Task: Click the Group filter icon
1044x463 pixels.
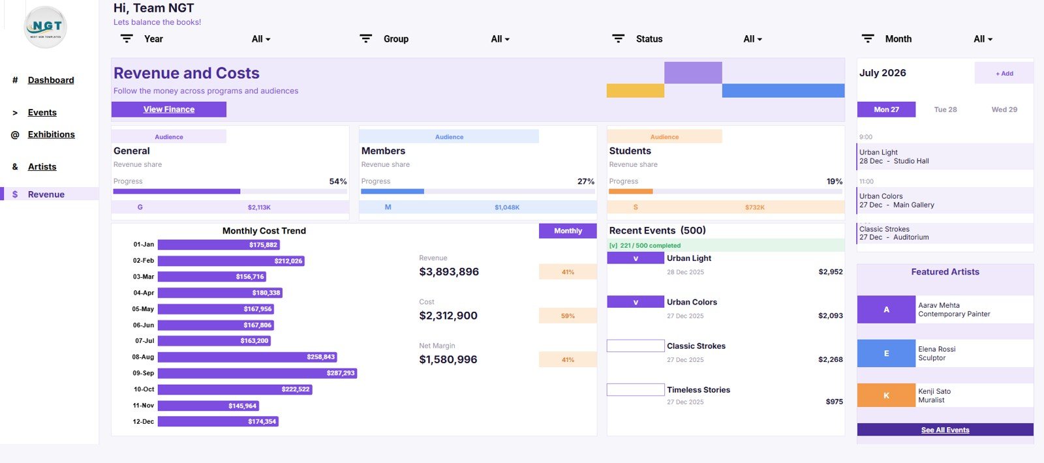Action: (366, 39)
